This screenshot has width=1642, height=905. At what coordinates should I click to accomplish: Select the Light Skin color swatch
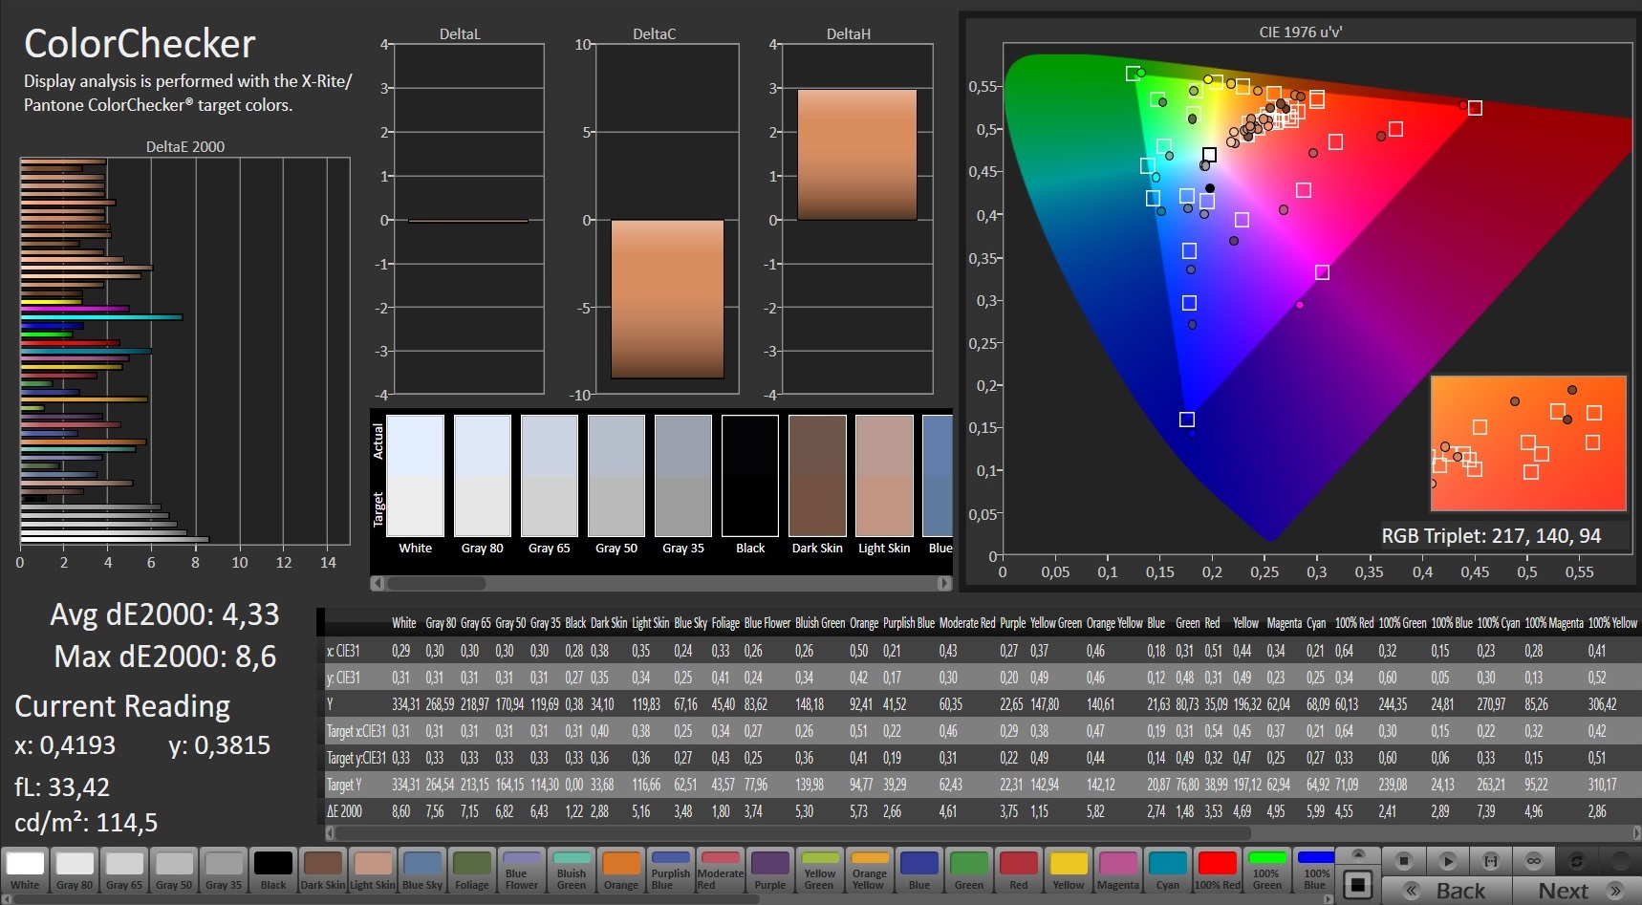(x=373, y=870)
